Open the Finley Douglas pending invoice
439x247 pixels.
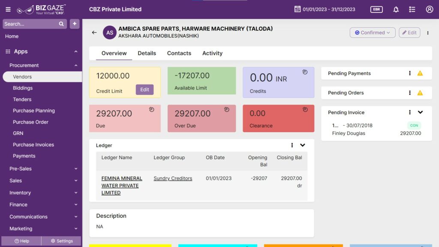[376, 130]
